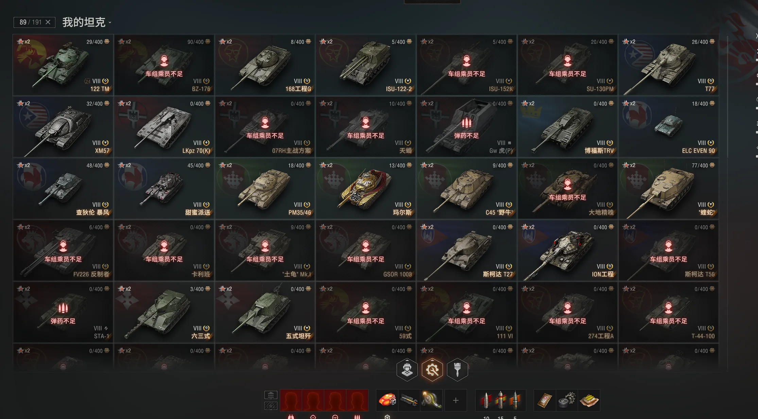The height and width of the screenshot is (419, 758).
Task: Pick the ELC EVEN 90 tank
Action: point(668,127)
